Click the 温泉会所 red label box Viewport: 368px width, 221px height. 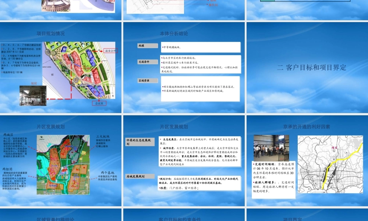[x=110, y=50]
